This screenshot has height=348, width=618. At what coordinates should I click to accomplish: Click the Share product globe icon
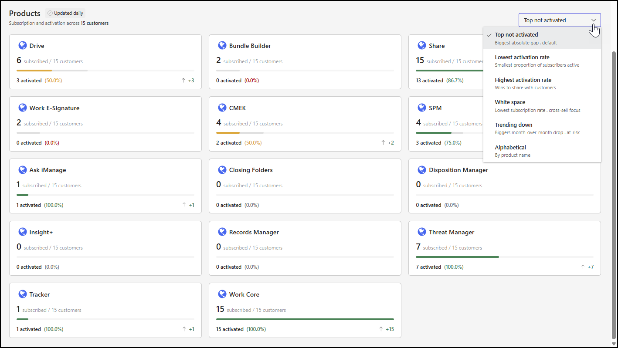pos(422,45)
